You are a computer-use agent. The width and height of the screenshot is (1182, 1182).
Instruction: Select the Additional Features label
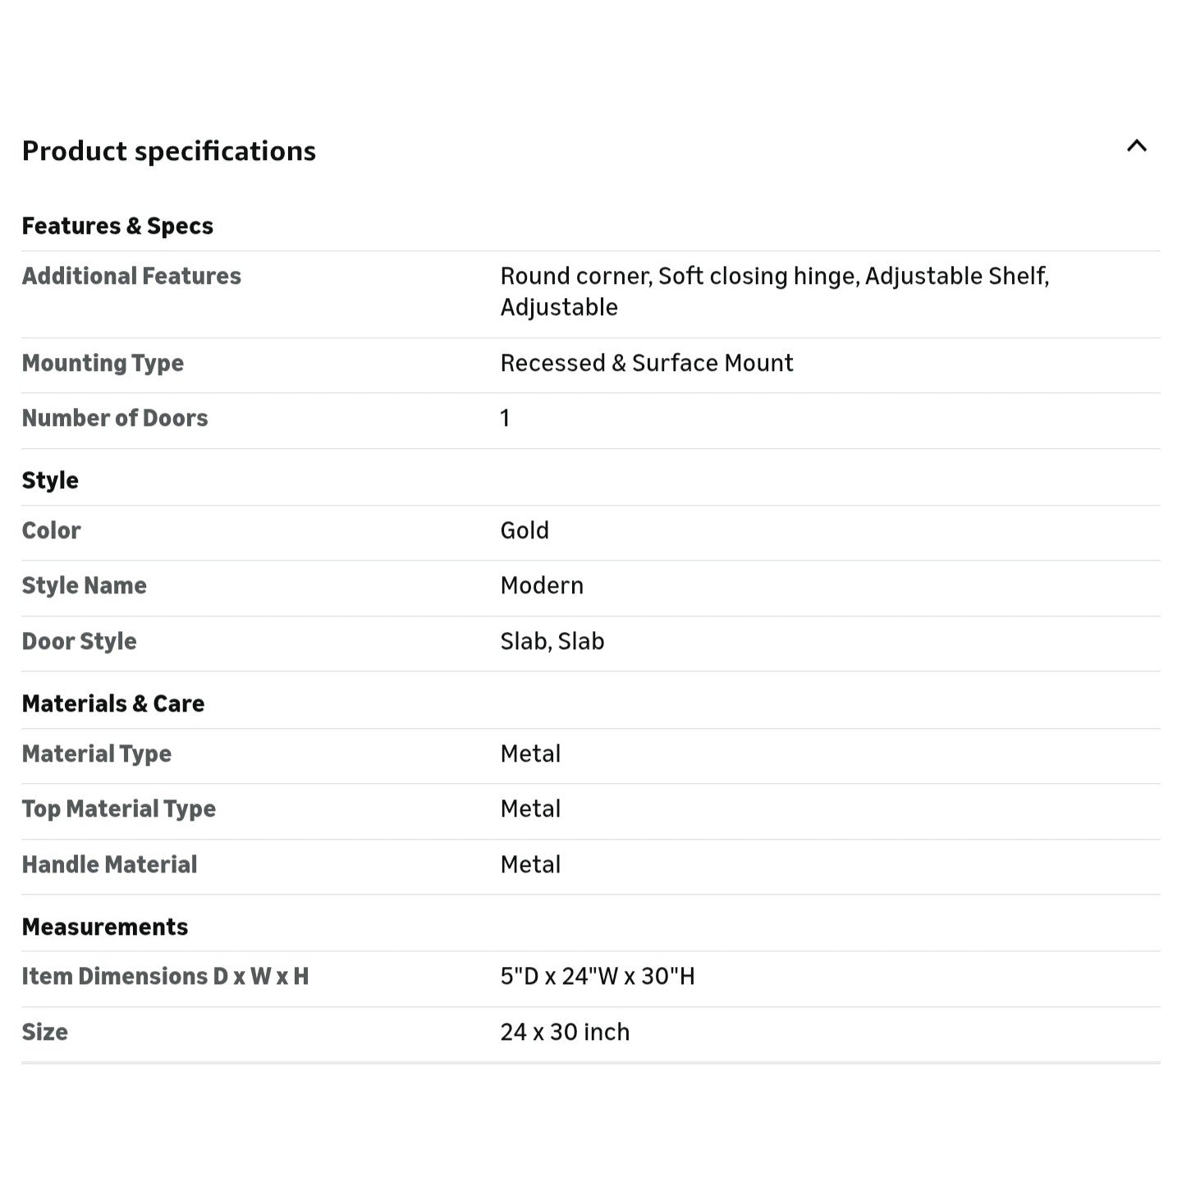[131, 276]
